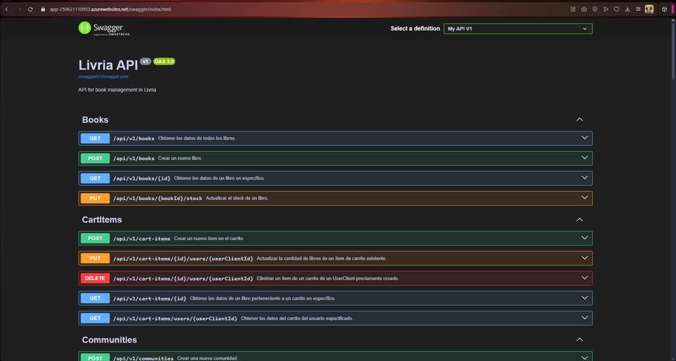Click the send arrow icon in toolbar
This screenshot has height=361, width=676.
point(606,9)
